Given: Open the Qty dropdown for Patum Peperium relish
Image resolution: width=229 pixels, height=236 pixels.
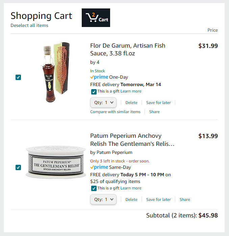Looking at the screenshot, I should (x=103, y=200).
